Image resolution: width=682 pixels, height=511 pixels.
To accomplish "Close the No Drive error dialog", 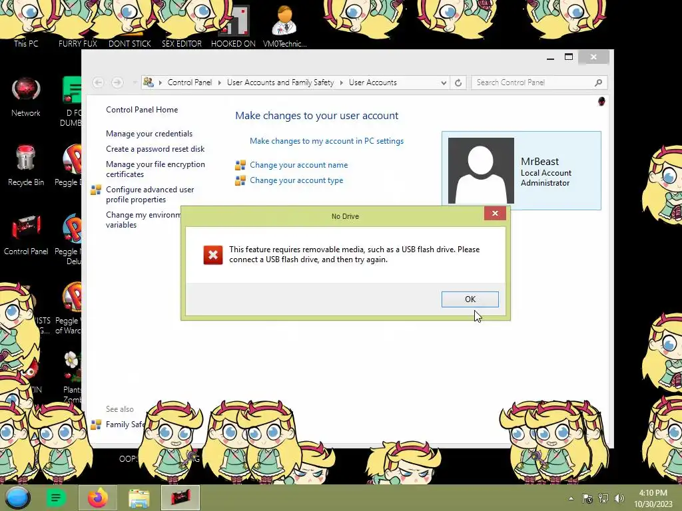I will (495, 213).
